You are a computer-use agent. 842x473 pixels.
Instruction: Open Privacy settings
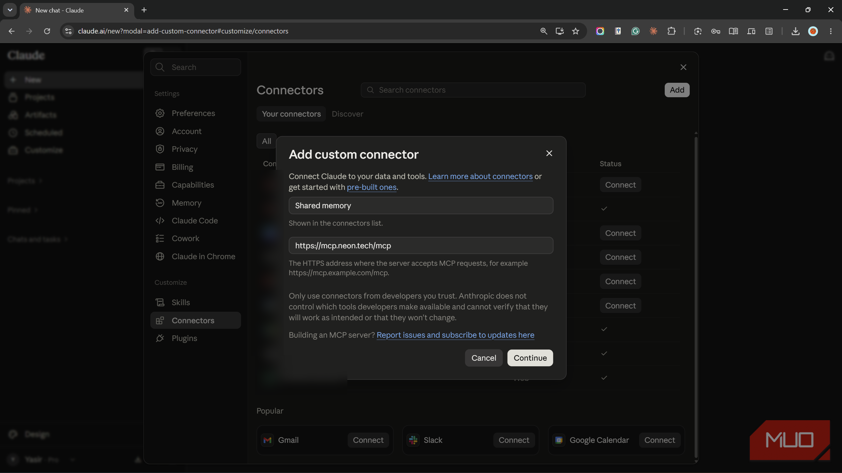pyautogui.click(x=196, y=149)
